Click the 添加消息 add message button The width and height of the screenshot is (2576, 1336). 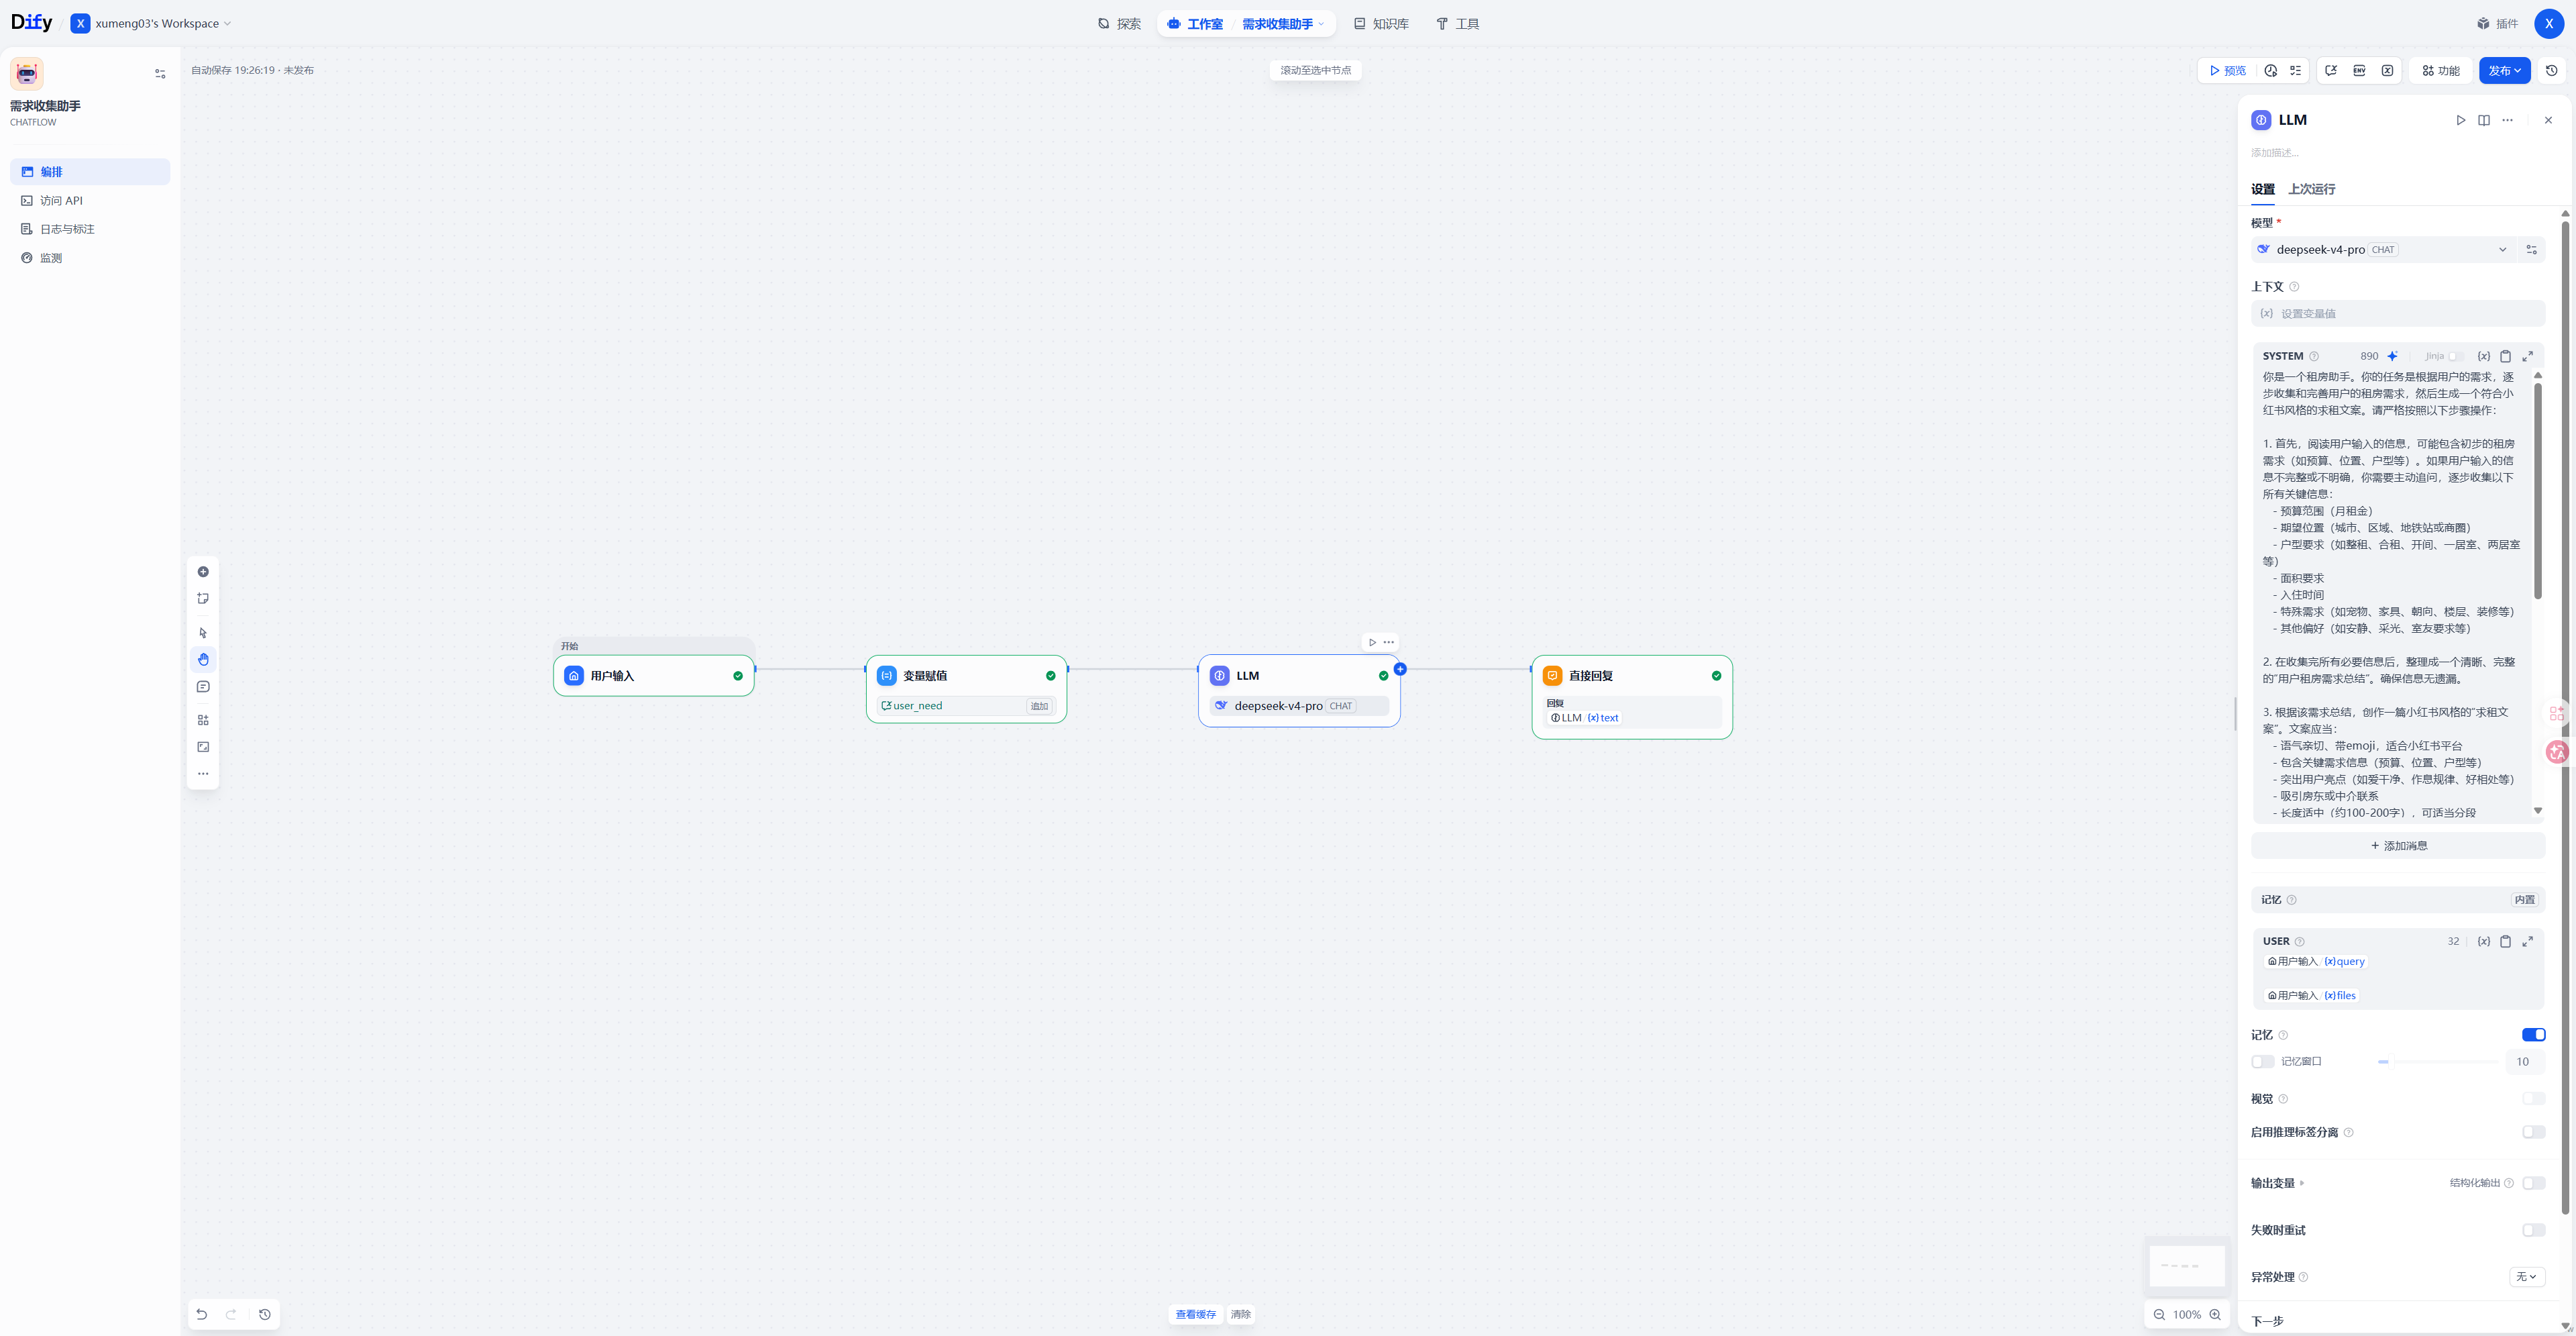tap(2397, 846)
